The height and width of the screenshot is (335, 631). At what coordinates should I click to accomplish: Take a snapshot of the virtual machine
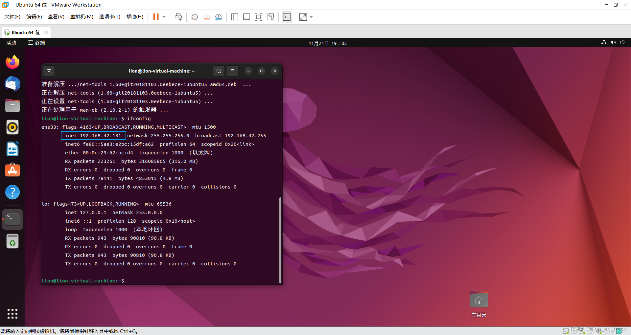pos(194,17)
